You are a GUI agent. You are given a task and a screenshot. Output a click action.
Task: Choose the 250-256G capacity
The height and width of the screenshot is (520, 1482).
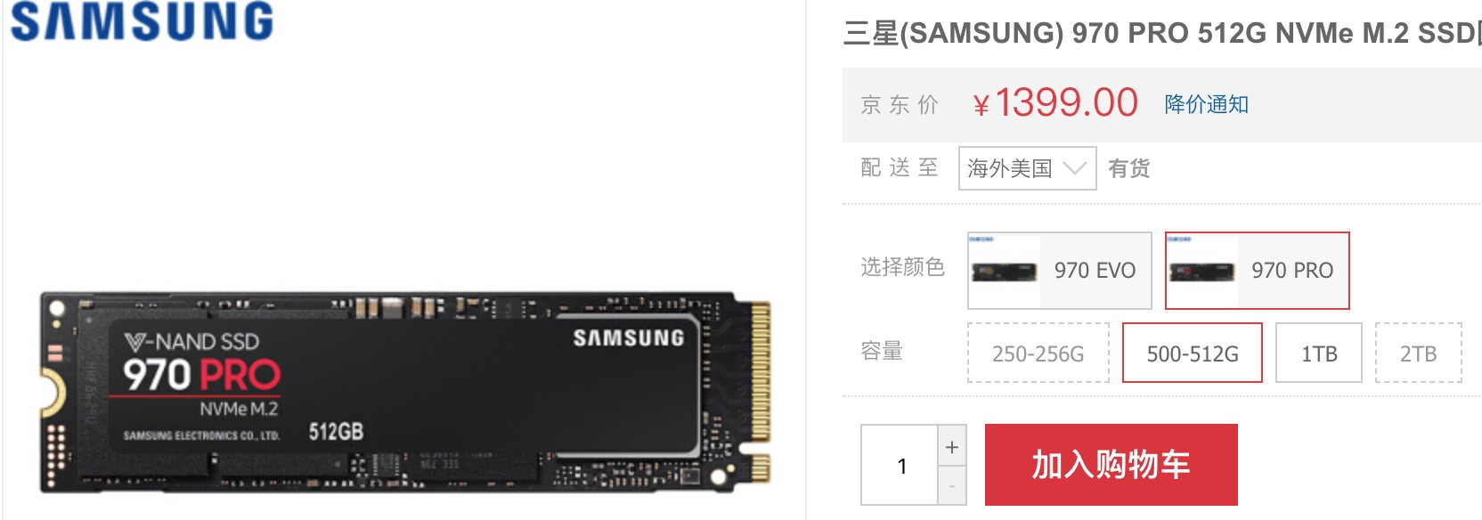1038,353
